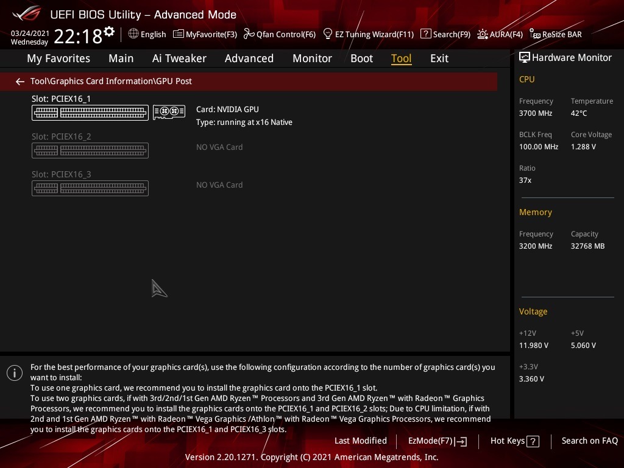This screenshot has height=468, width=624.
Task: Click English language label
Action: point(153,34)
